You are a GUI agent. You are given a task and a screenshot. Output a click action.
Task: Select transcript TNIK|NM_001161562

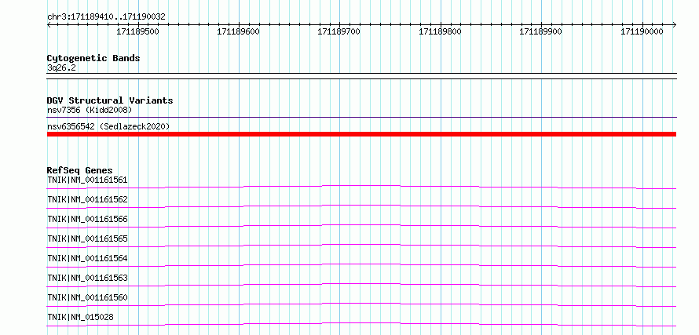point(87,199)
